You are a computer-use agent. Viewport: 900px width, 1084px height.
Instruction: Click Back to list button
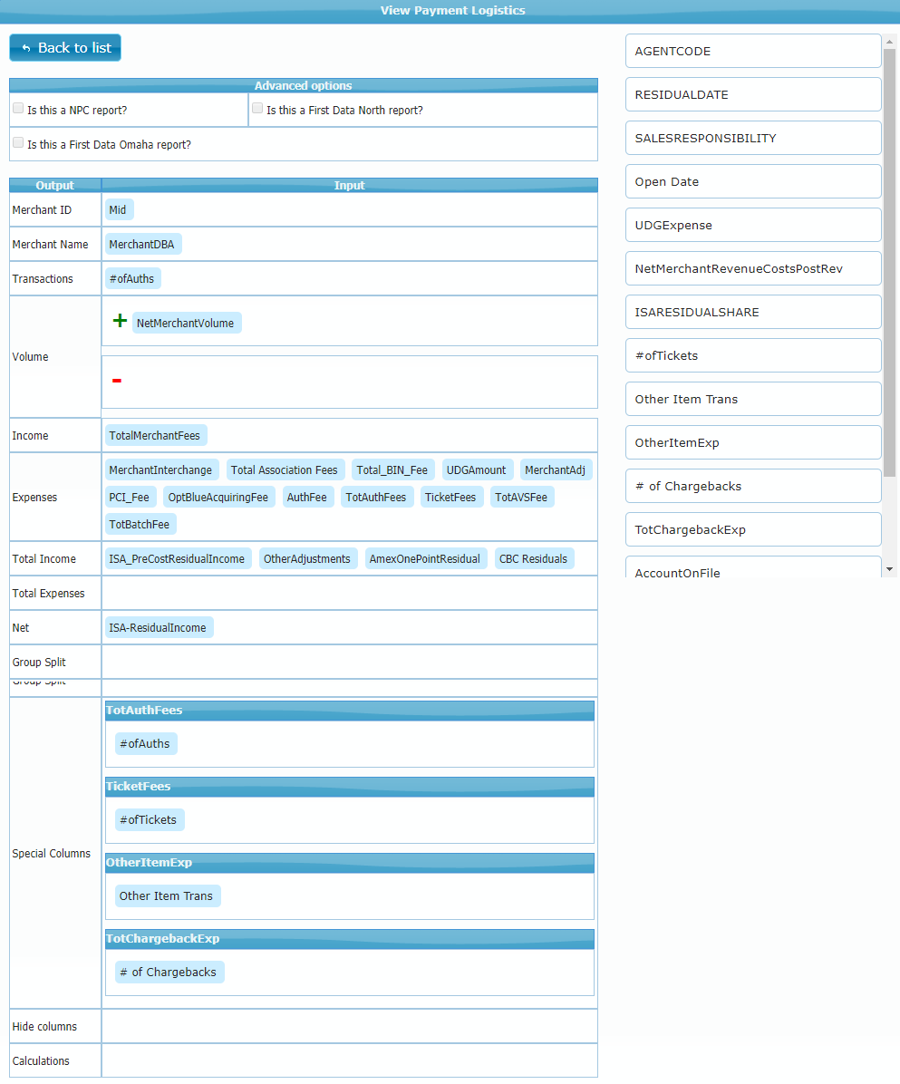pyautogui.click(x=65, y=48)
